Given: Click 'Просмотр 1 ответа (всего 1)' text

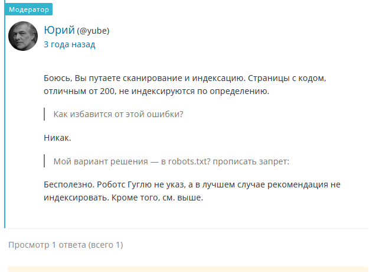Looking at the screenshot, I should [x=66, y=244].
